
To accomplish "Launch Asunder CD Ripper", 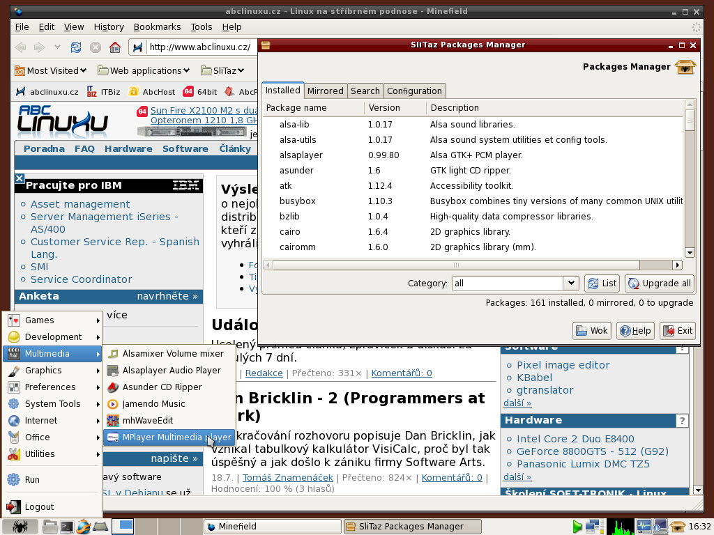I will click(169, 387).
